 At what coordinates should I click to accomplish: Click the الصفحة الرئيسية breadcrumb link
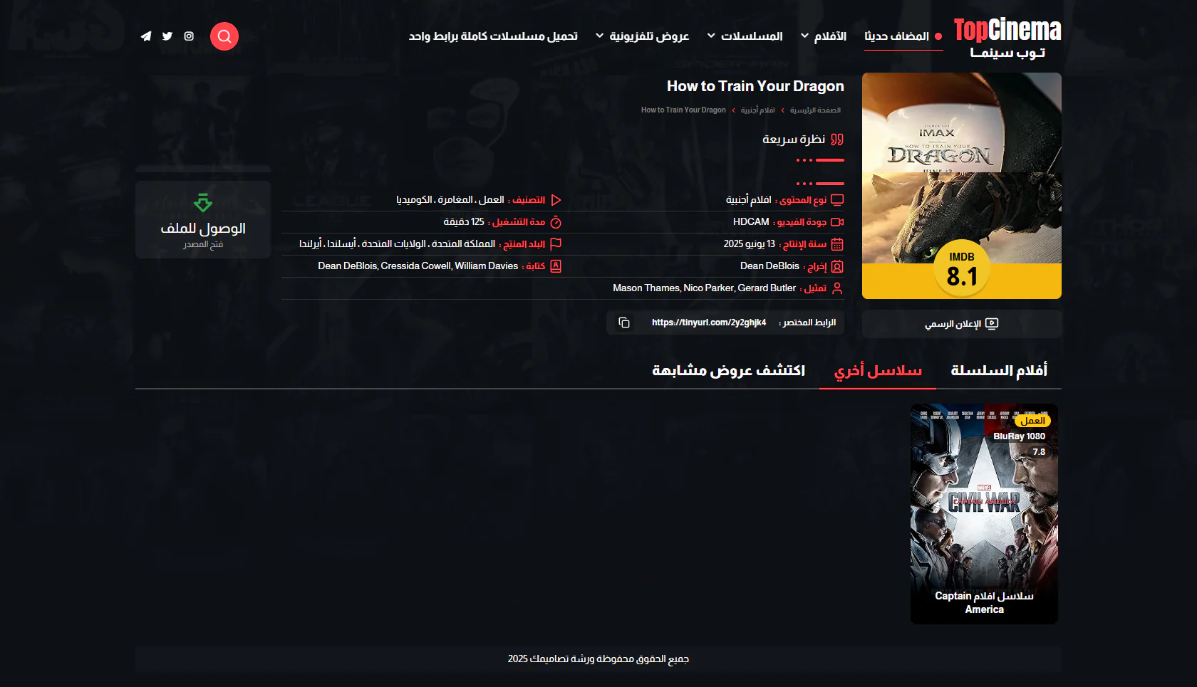(x=815, y=110)
